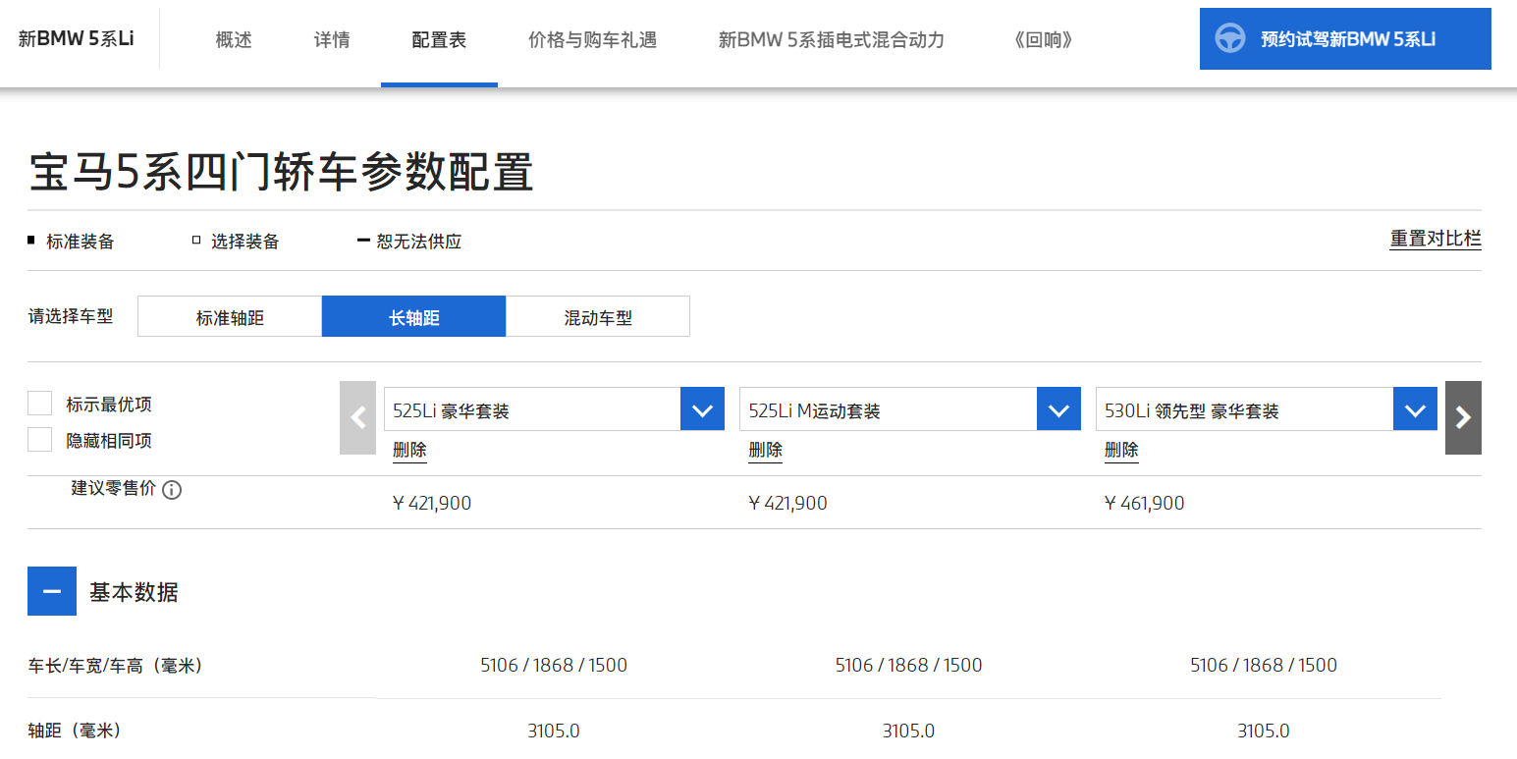Open the 详情 tab
This screenshot has height=759, width=1517.
tap(332, 40)
